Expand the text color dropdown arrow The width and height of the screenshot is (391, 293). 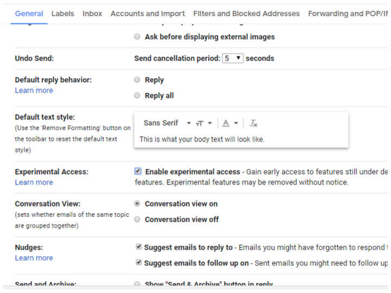236,123
